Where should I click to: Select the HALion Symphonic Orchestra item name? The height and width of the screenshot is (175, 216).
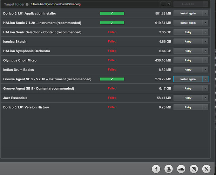coord(27,51)
